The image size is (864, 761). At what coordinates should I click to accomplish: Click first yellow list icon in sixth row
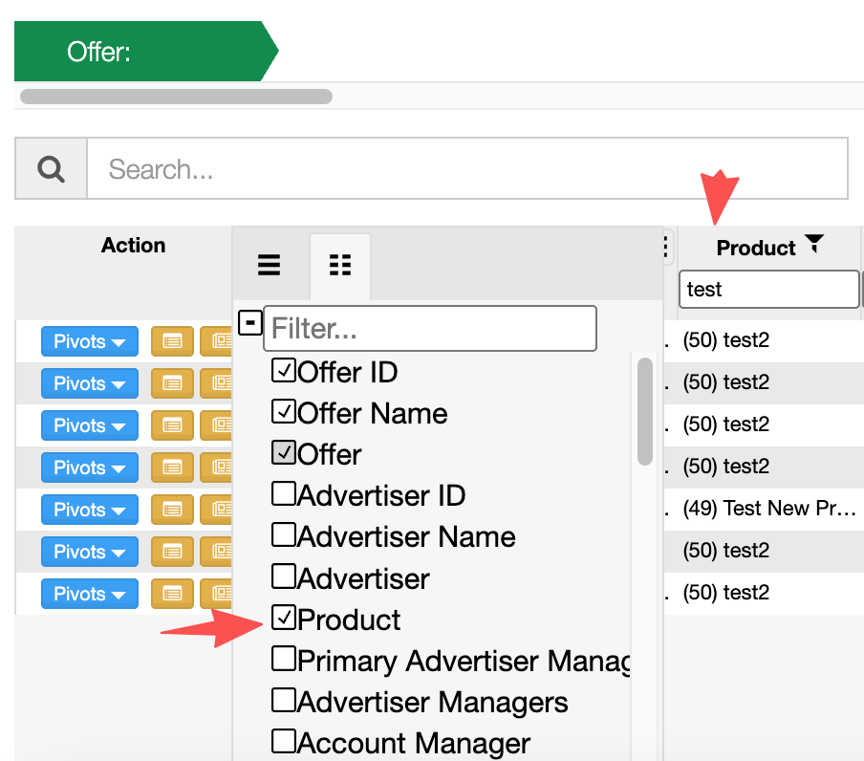coord(172,552)
